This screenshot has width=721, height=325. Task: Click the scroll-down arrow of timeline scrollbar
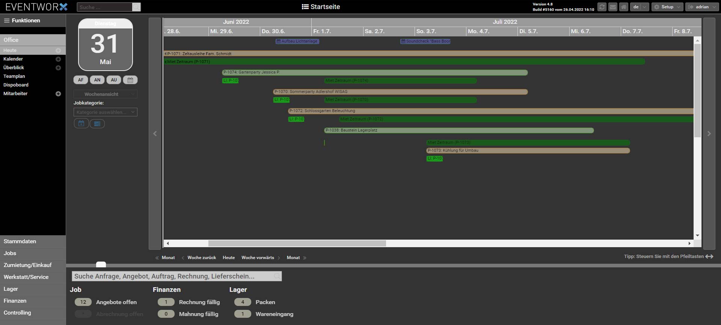tap(697, 235)
